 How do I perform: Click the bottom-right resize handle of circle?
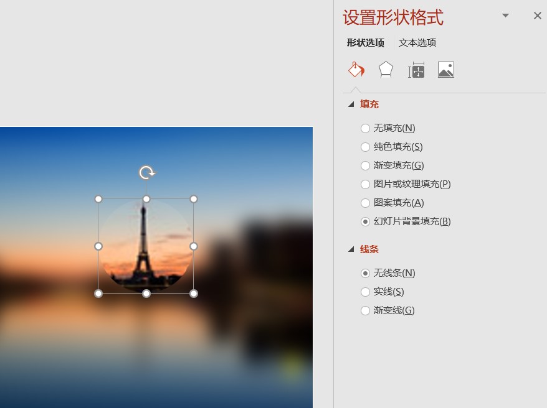(x=194, y=294)
